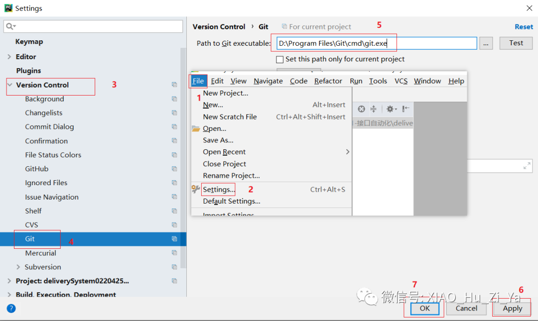Viewport: 538px width, 321px height.
Task: Open the VCS menu
Action: pyautogui.click(x=401, y=81)
